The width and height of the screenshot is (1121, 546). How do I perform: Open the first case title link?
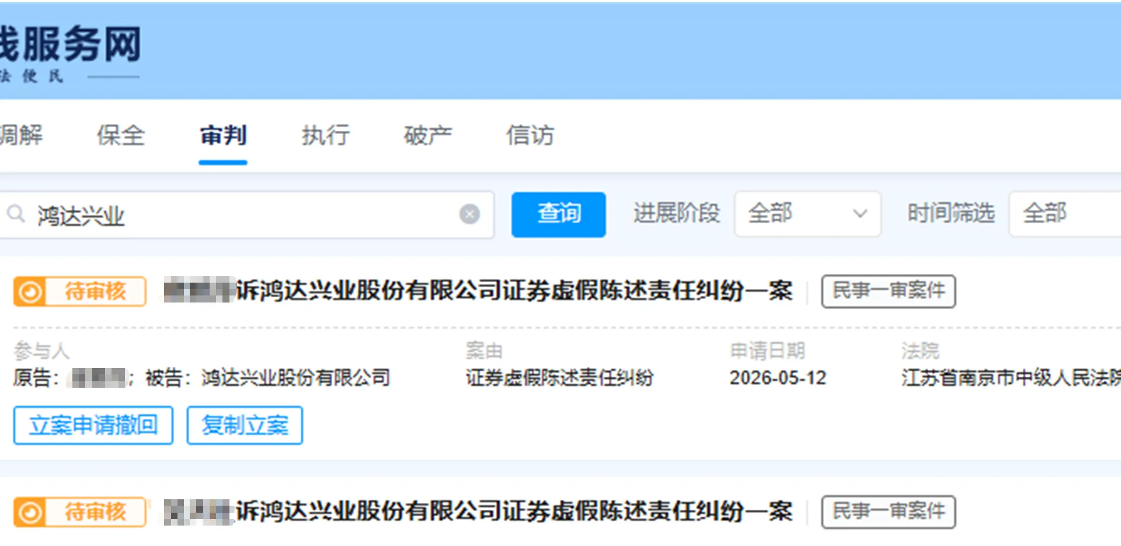point(478,291)
